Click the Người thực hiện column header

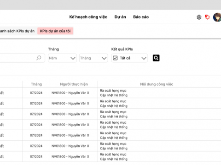(74, 84)
